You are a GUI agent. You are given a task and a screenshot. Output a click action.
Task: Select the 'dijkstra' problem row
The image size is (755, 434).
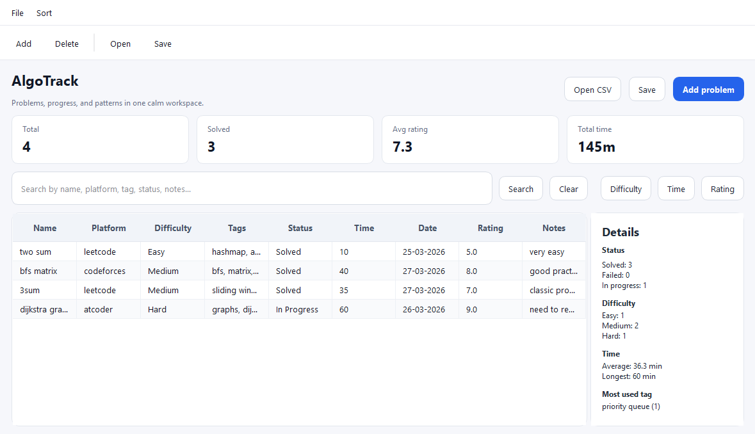click(x=256, y=309)
